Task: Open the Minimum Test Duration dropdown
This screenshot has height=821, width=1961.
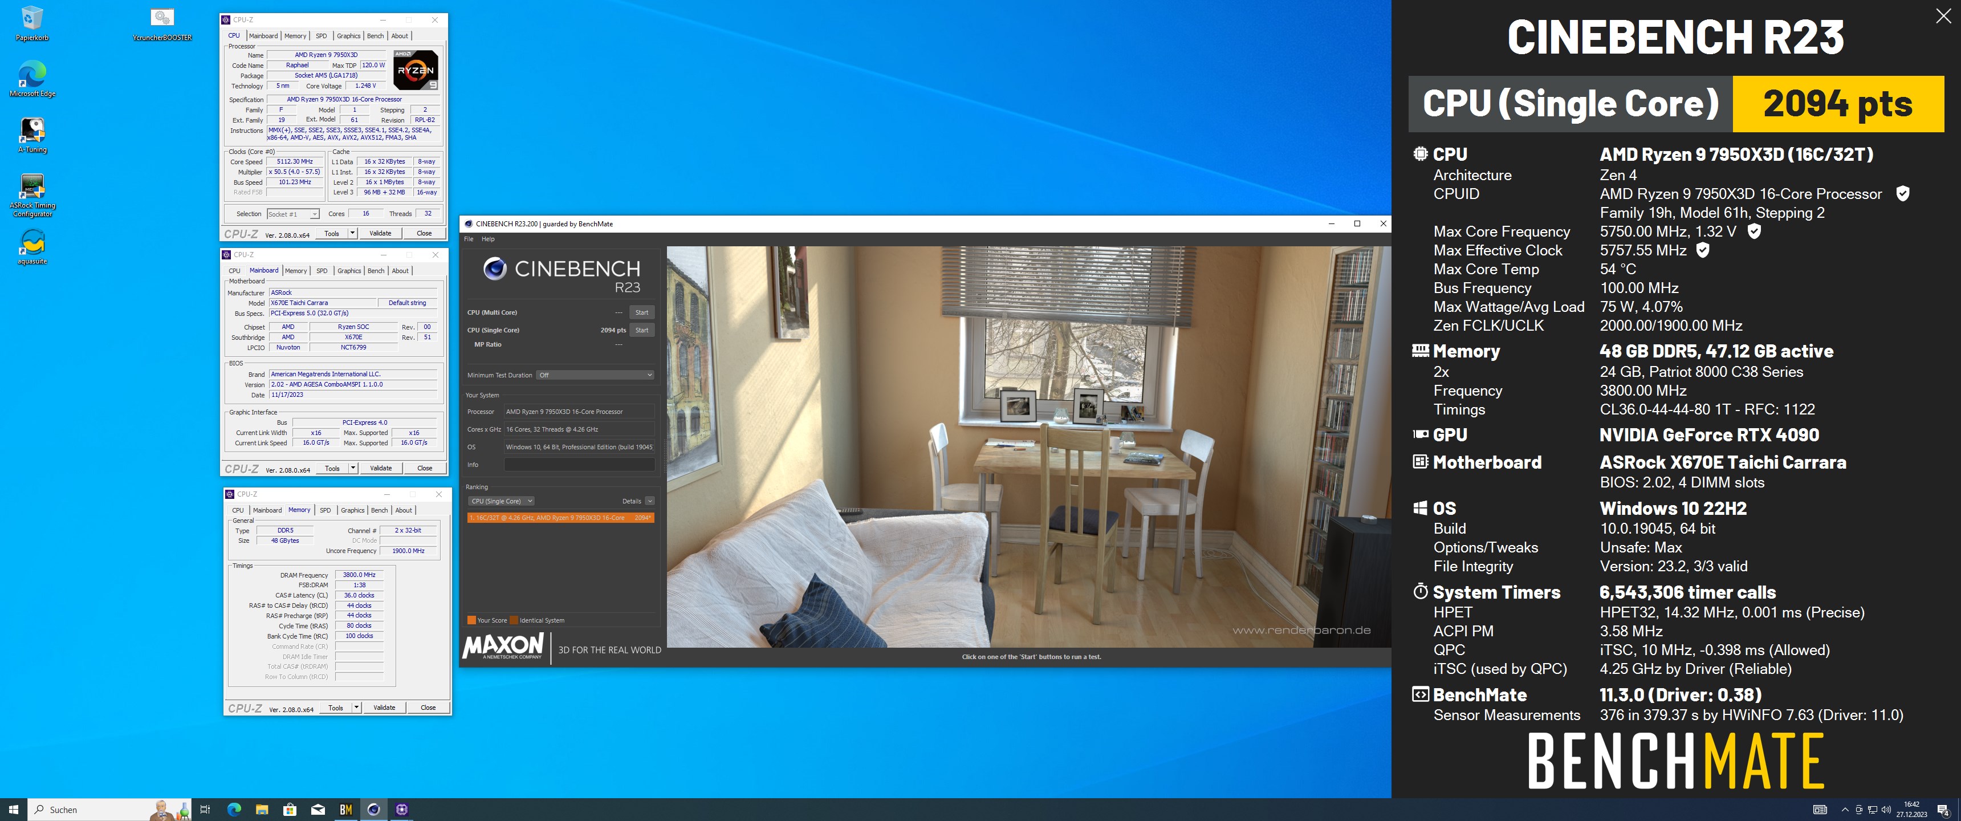Action: click(595, 375)
